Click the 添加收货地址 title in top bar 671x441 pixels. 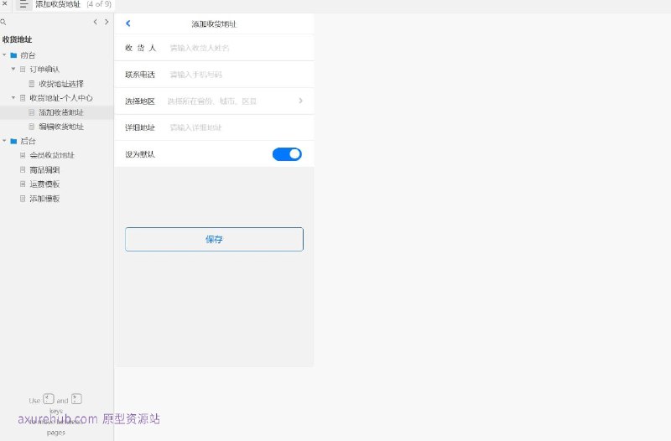[57, 4]
